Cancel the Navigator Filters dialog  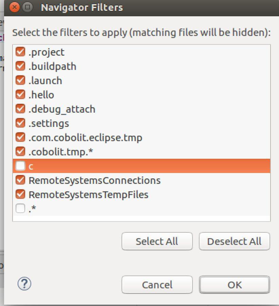click(x=157, y=285)
